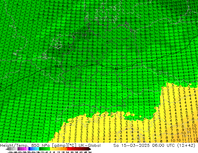
Task: Click the '(12+42)' forecast offset text
Action: pos(186,146)
